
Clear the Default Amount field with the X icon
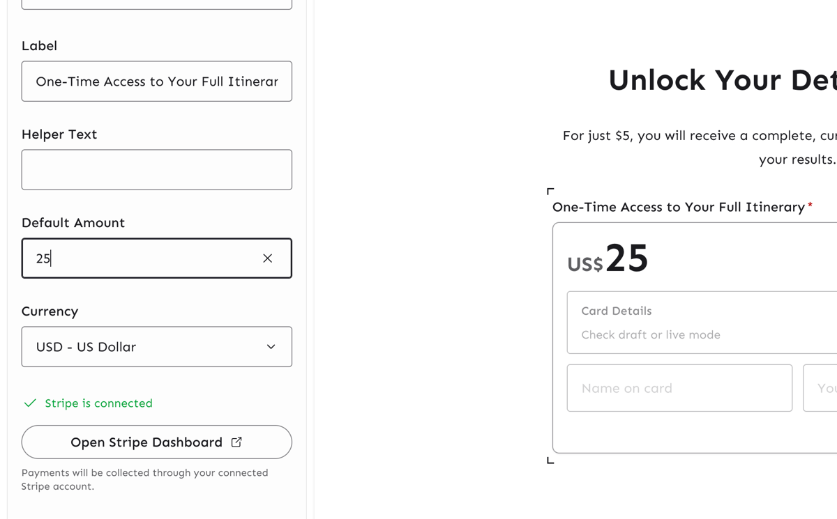[267, 258]
